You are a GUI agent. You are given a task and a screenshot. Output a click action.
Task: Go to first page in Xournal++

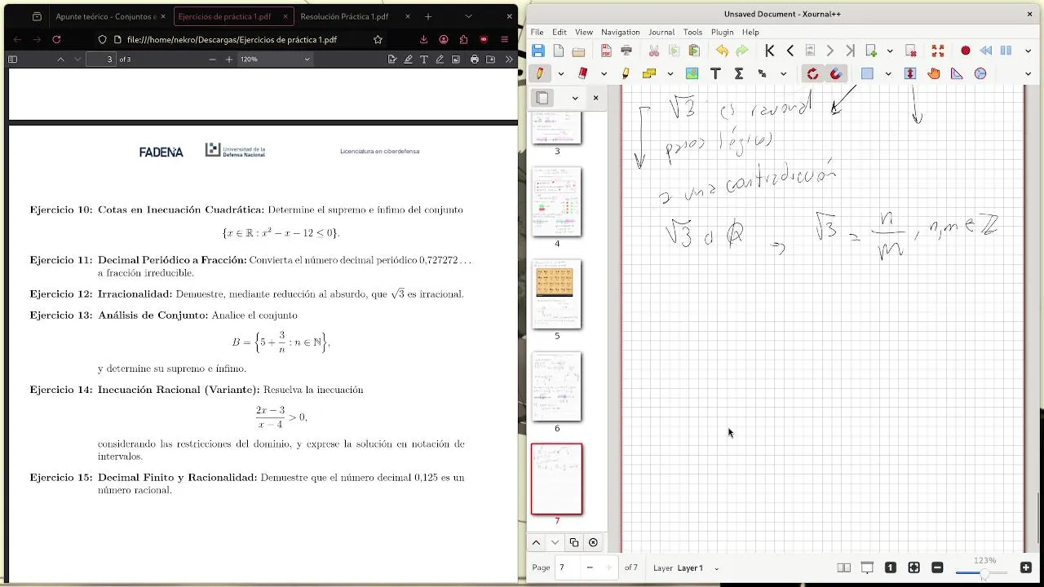coord(770,51)
